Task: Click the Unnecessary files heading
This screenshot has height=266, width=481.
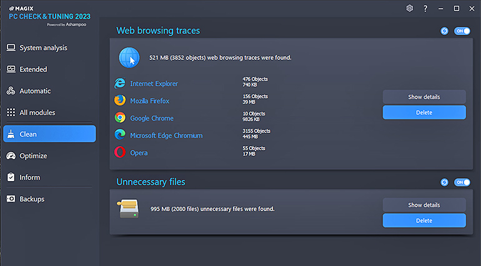Action: [151, 182]
